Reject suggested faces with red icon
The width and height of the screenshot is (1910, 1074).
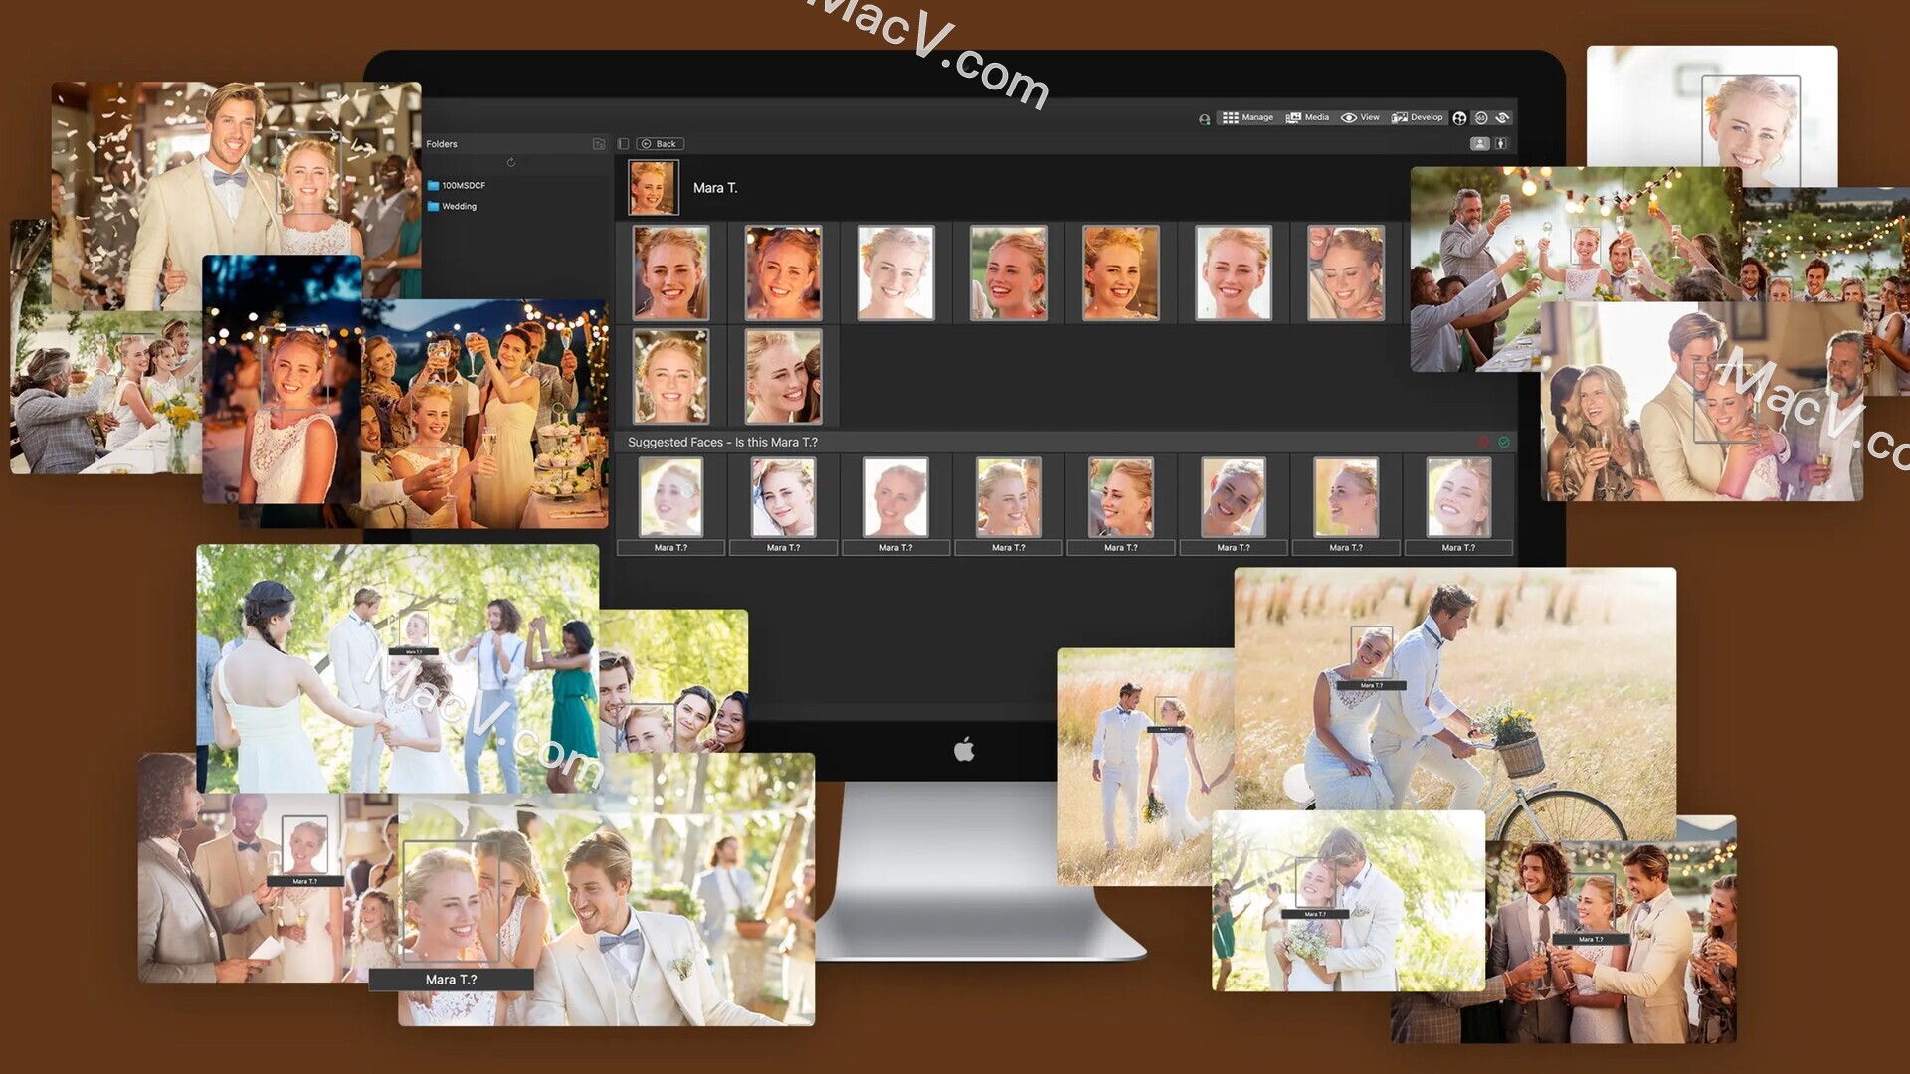[x=1483, y=442]
